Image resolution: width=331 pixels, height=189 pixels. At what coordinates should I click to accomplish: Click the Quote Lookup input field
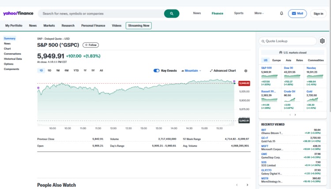coord(287,41)
